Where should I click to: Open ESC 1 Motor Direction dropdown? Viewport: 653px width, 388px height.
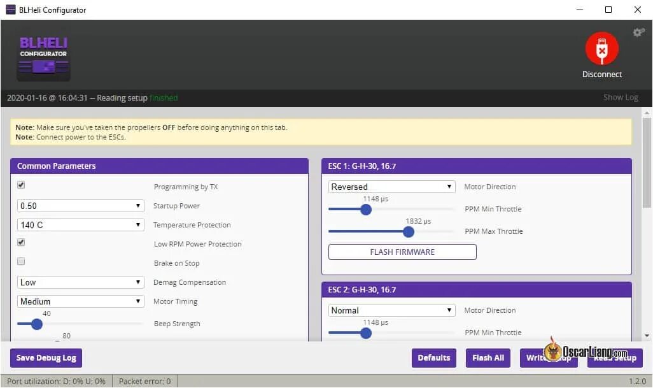(x=391, y=187)
